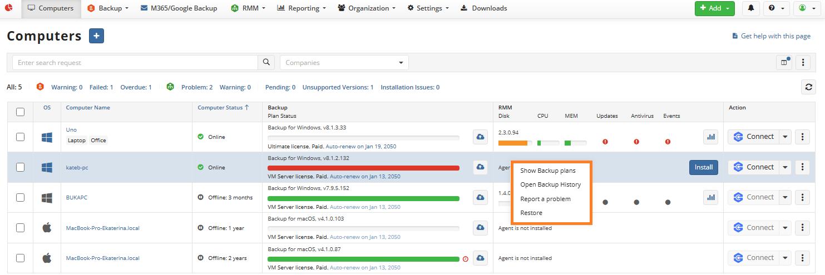Click orange Disk usage bar for Uno
The height and width of the screenshot is (275, 825).
(x=513, y=143)
